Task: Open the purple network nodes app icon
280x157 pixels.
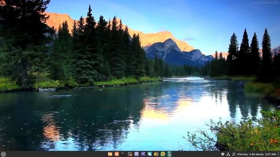Action: 143,154
